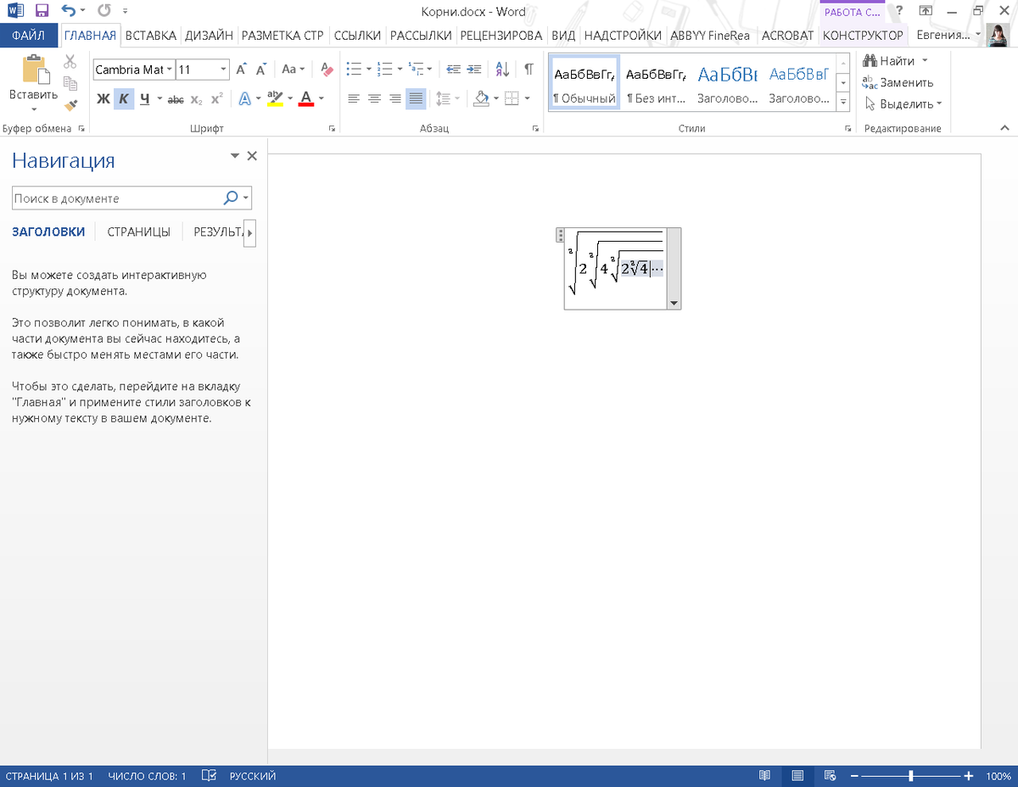Toggle justify text alignment
This screenshot has width=1018, height=787.
(415, 99)
